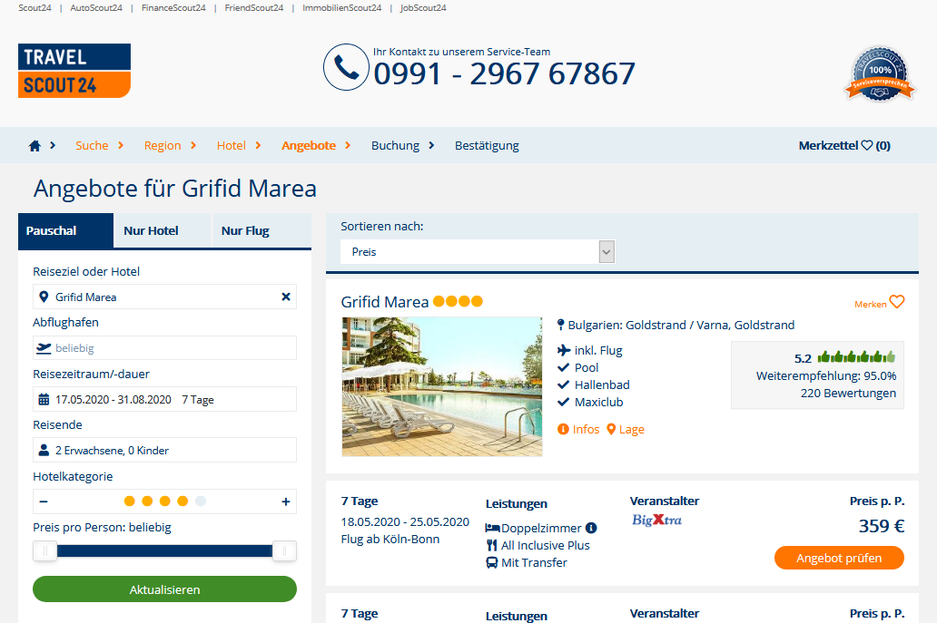Screen dimensions: 937x623
Task: Click the TravelScout24 logo
Action: (74, 71)
